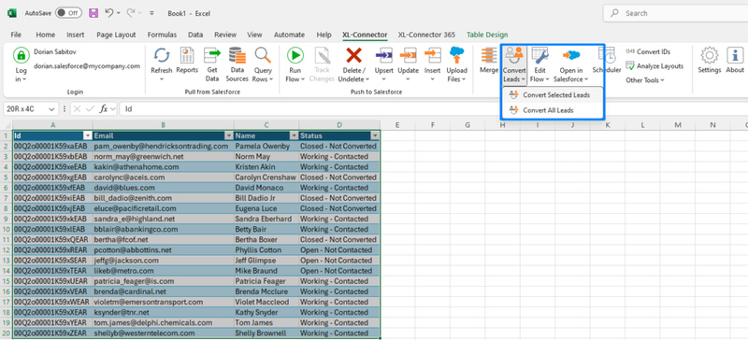Open the Email column filter dropdown
Image resolution: width=748 pixels, height=340 pixels.
(x=228, y=135)
